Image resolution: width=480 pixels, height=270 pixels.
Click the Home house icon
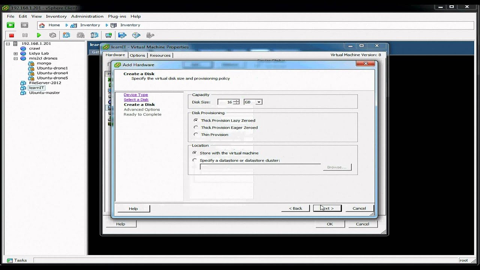(42, 25)
